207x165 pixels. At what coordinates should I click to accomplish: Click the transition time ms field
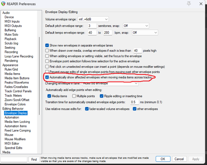(x=135, y=102)
